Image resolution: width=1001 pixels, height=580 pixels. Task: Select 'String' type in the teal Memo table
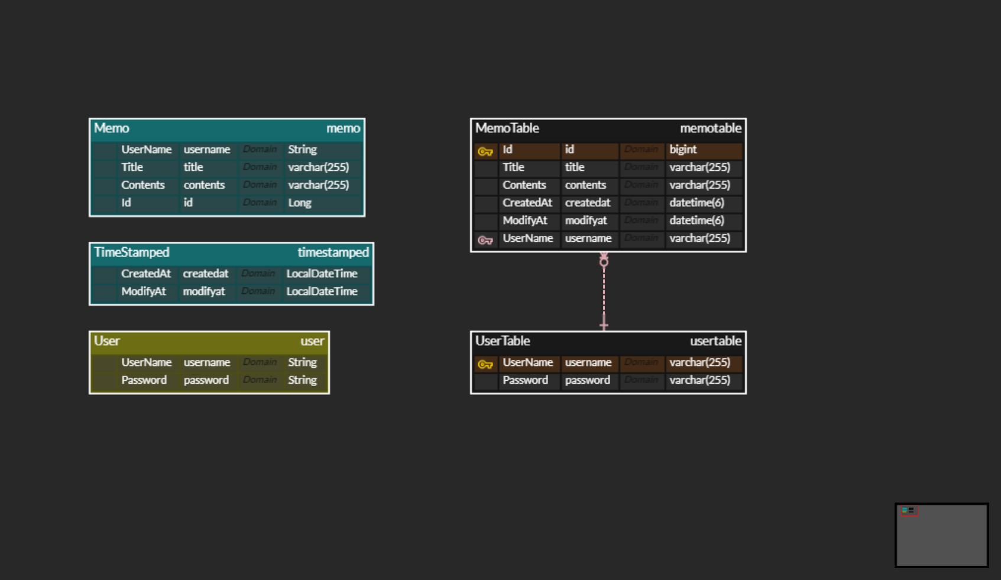[x=302, y=150]
